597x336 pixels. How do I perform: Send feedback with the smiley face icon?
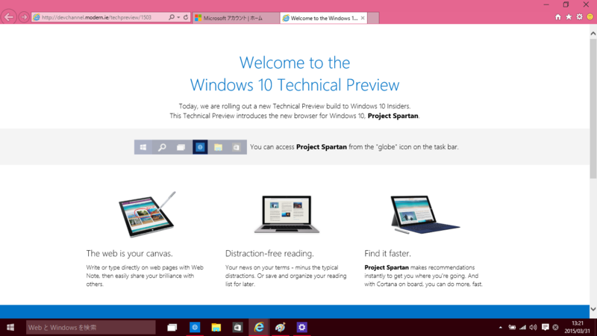click(x=590, y=16)
